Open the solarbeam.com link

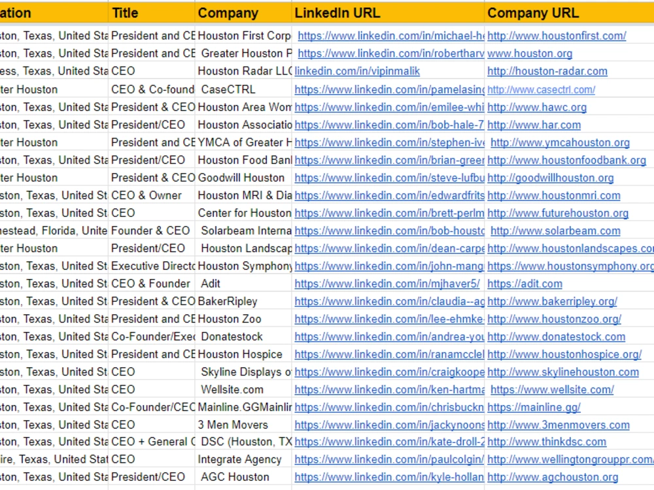555,231
